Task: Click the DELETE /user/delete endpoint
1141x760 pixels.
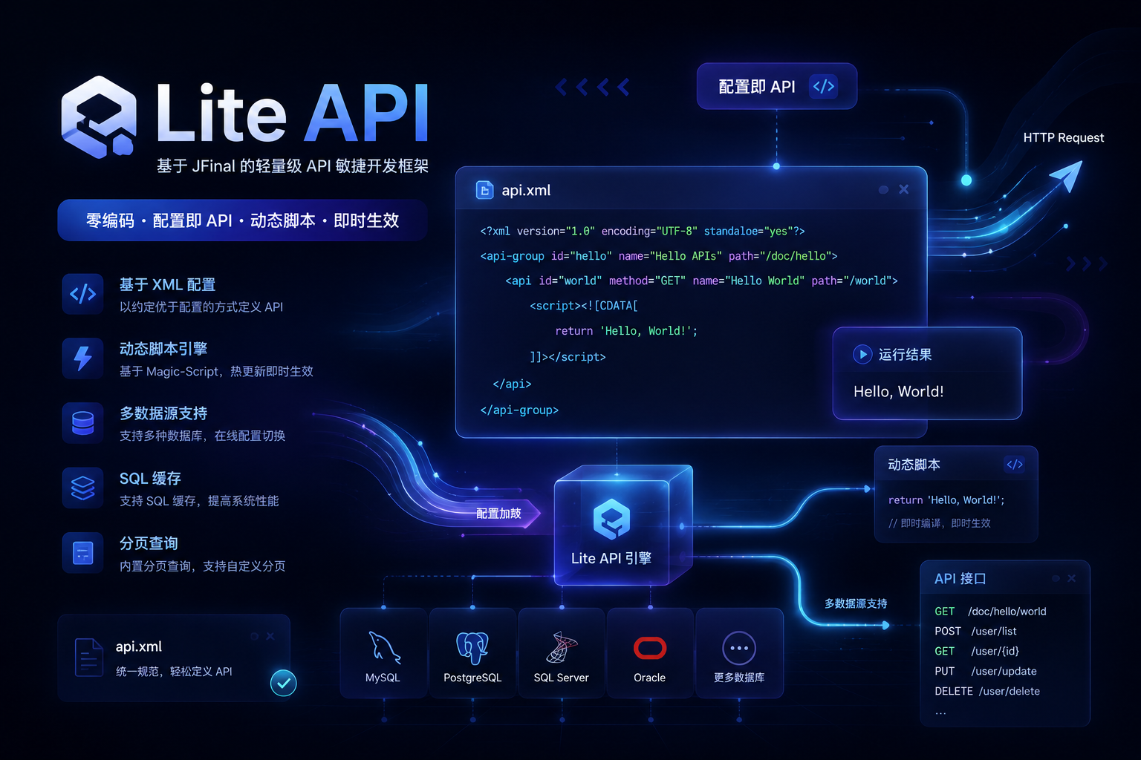Action: click(x=987, y=692)
